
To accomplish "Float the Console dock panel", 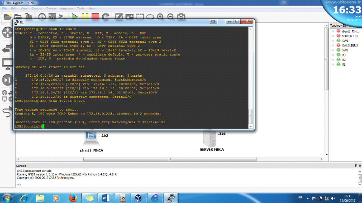I will (x=356, y=166).
